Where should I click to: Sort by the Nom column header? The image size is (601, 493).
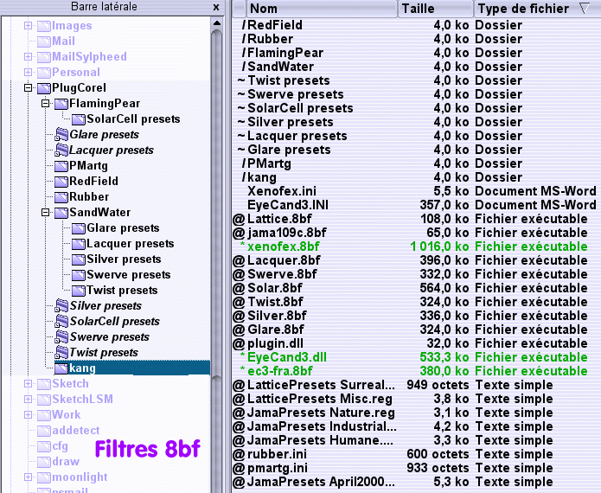(x=322, y=9)
